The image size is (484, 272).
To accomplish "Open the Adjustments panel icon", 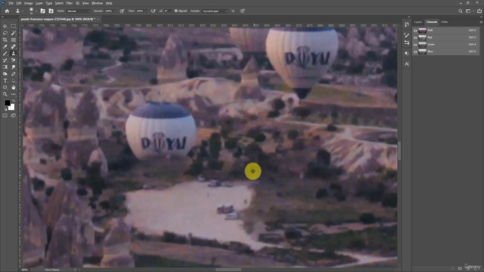I will (407, 53).
